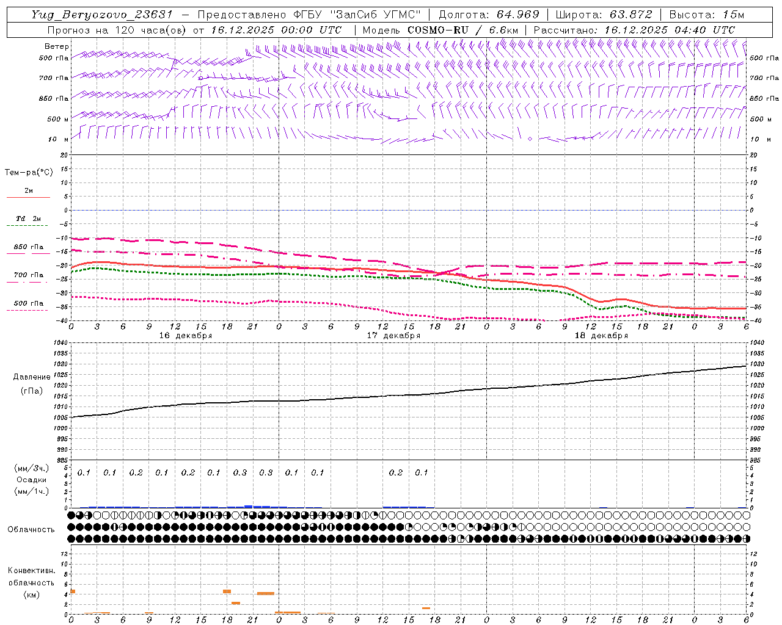Click the station name Yug_Beryozovo_23631 in header
Viewport: 782px width, 625px height.
point(102,15)
